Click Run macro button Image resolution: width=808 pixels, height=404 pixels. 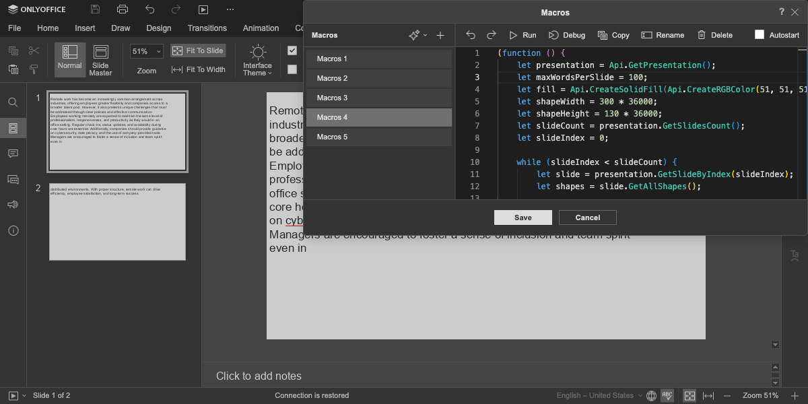pos(523,35)
